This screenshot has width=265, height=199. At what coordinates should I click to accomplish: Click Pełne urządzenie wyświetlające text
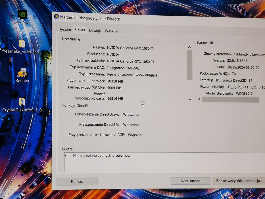[132, 75]
